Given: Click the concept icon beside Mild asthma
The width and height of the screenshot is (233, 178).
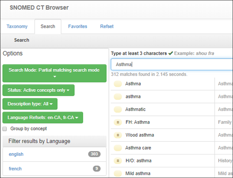Looking at the screenshot, I should pos(118,173).
